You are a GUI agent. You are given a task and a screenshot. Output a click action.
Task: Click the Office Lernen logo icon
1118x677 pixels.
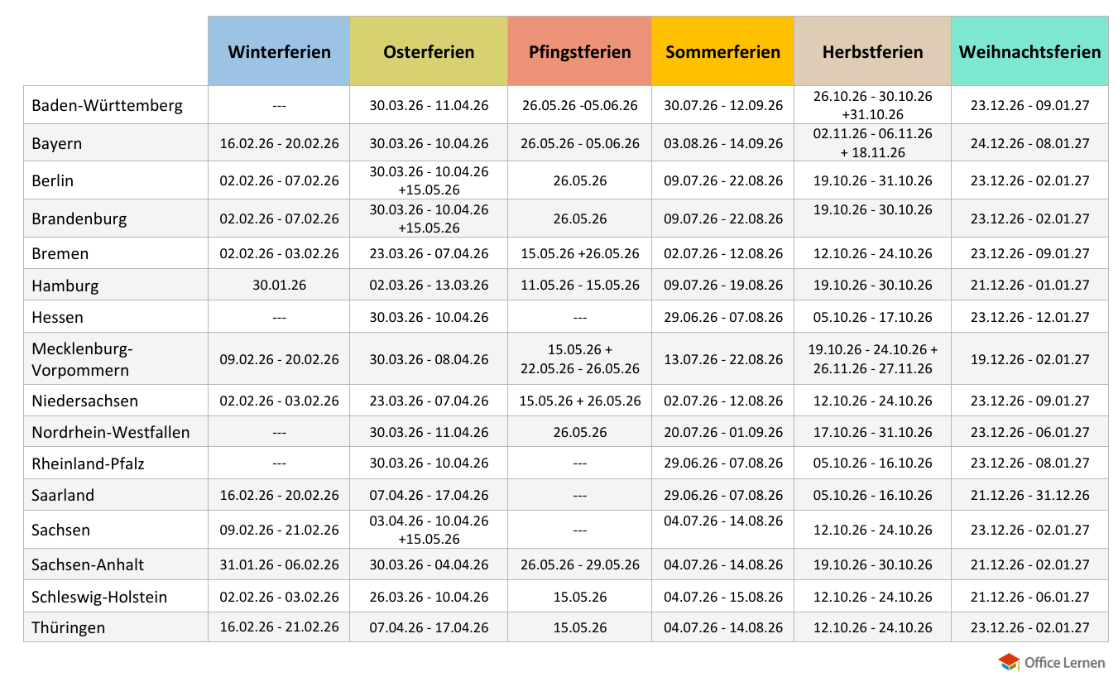(1009, 661)
